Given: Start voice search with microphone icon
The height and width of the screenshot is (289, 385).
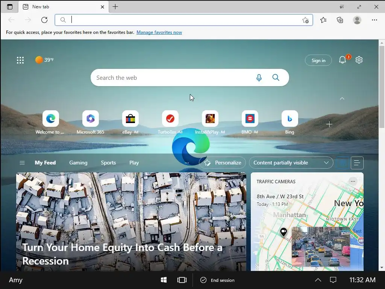Looking at the screenshot, I should 259,78.
